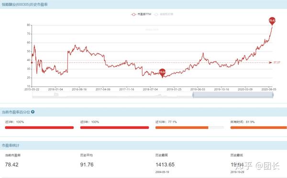
Task: Select the date 2004-05-19 under historical high
Action: point(162,172)
